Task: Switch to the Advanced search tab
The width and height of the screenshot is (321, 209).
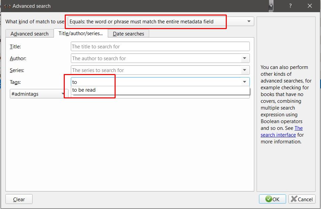Action: (x=29, y=33)
